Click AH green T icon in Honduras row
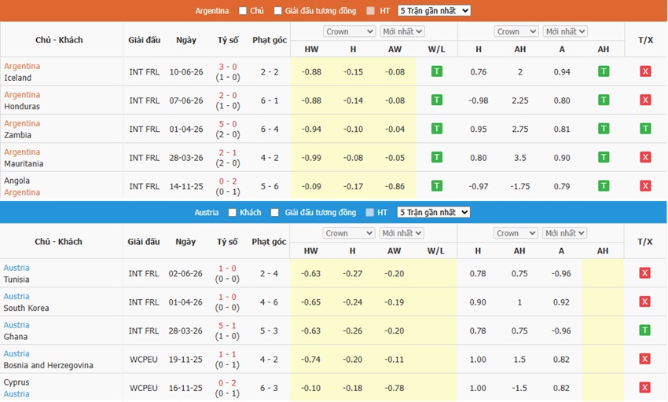Image resolution: width=668 pixels, height=402 pixels. [x=604, y=100]
